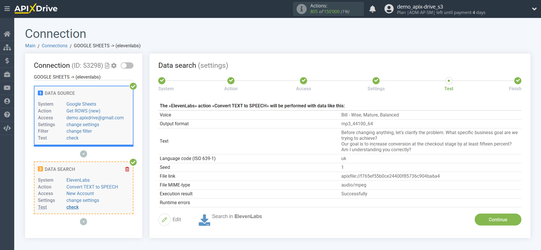Screen dimensions: 541x250
Task: Click the Edit label
Action: (x=177, y=220)
